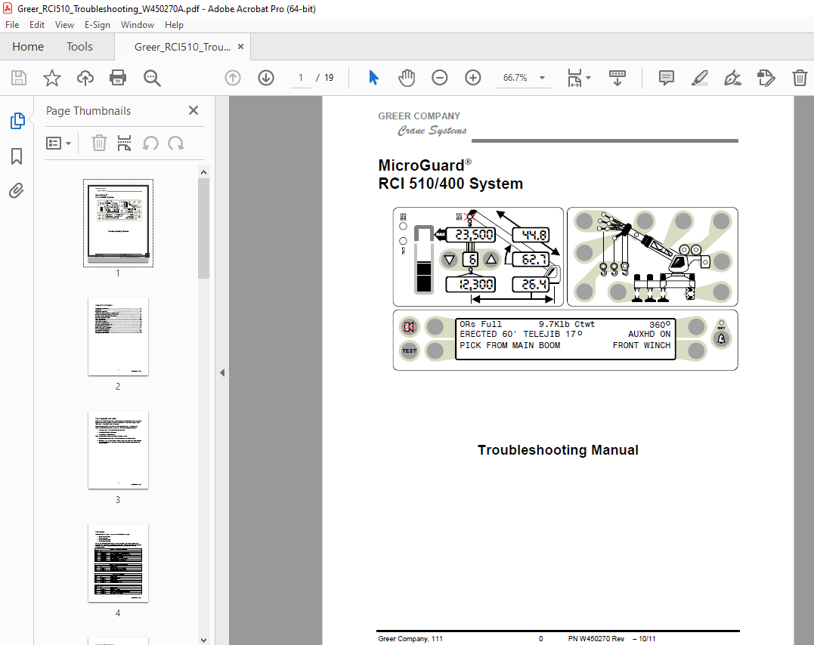This screenshot has width=814, height=645.
Task: Click the Print icon
Action: 119,78
